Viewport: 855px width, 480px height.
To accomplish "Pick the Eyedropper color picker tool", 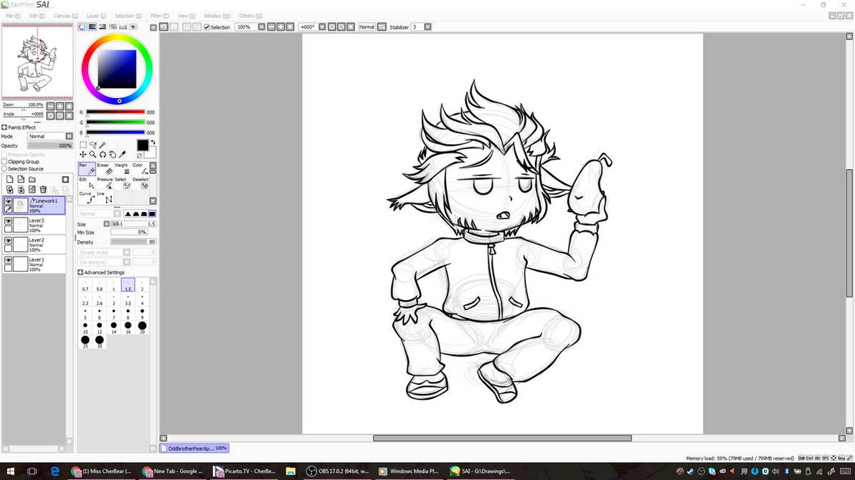I will [x=123, y=155].
